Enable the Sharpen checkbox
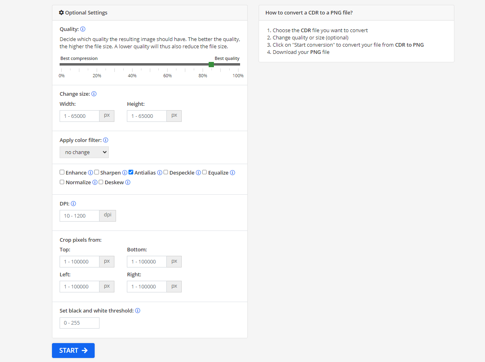The height and width of the screenshot is (362, 485). click(x=97, y=172)
